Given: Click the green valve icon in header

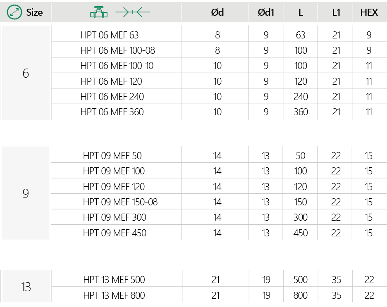Looking at the screenshot, I should coord(99,12).
